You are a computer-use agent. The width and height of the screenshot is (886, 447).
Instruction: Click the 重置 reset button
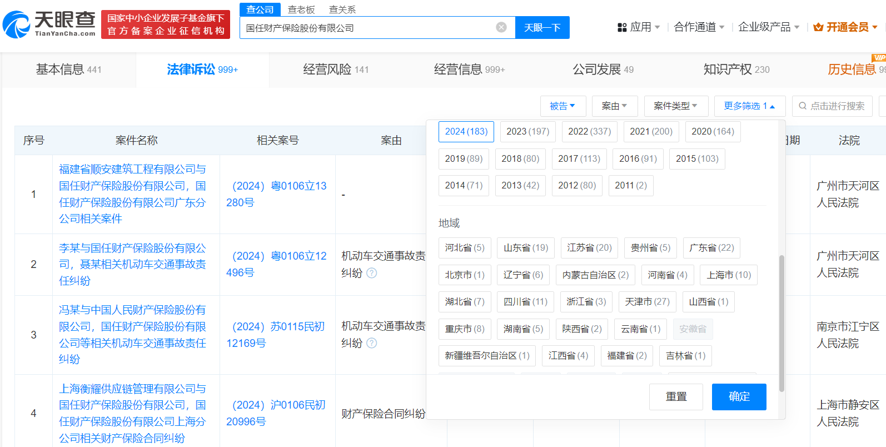point(676,397)
